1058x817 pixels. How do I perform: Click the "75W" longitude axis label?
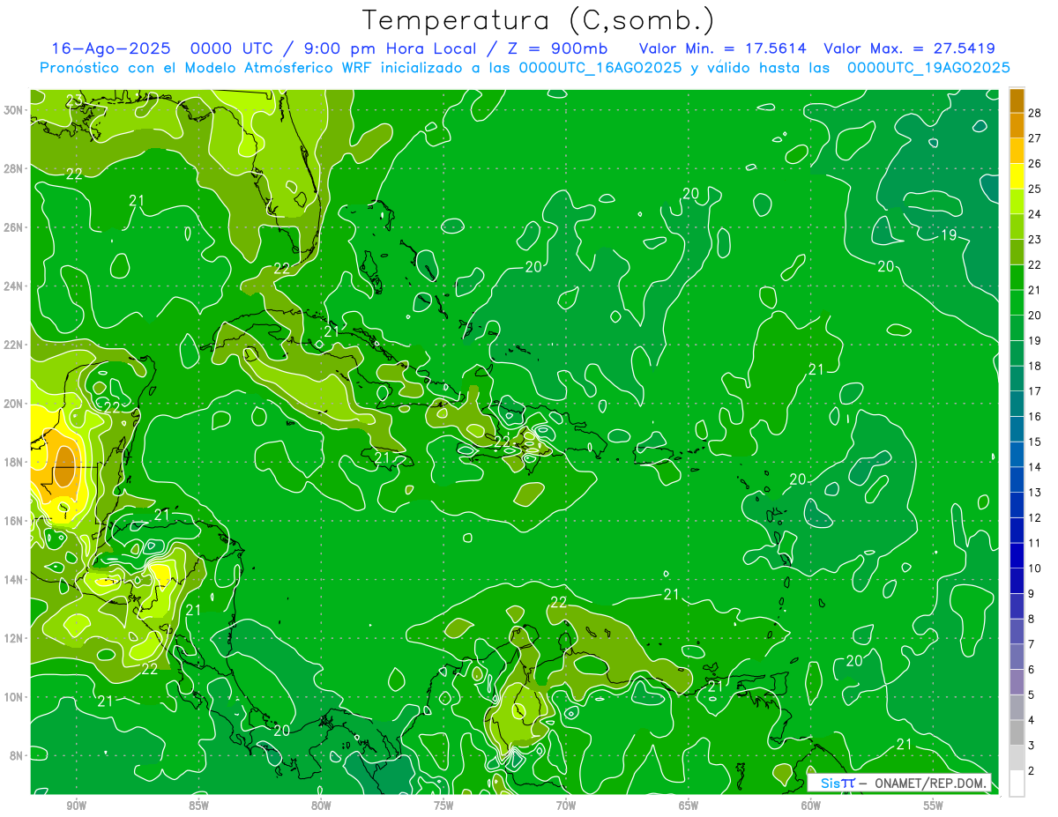(x=443, y=806)
